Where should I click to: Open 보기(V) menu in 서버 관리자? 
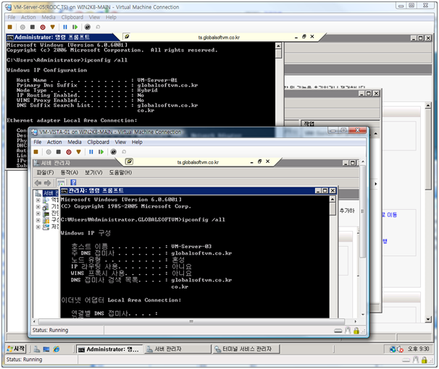click(x=93, y=172)
